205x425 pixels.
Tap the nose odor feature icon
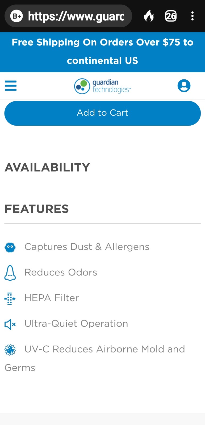[x=10, y=273]
